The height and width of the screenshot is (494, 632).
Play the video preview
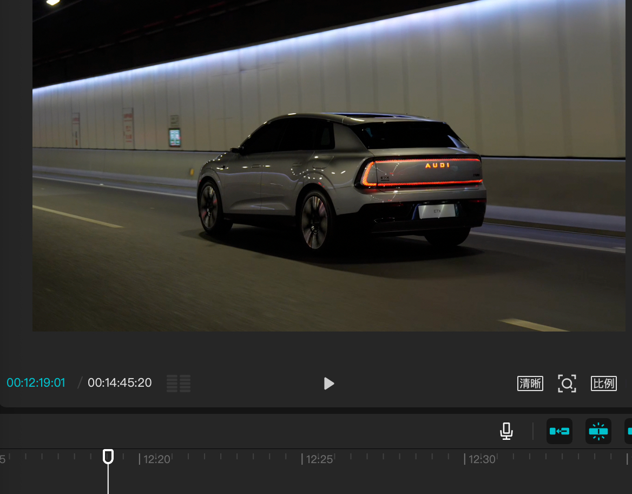[x=329, y=383]
